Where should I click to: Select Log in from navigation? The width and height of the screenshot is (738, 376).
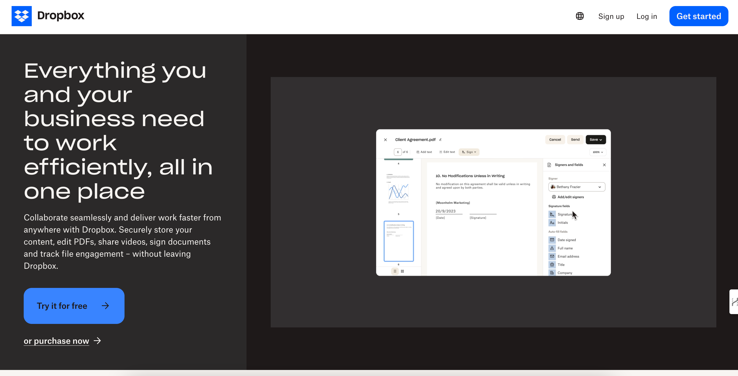(647, 16)
